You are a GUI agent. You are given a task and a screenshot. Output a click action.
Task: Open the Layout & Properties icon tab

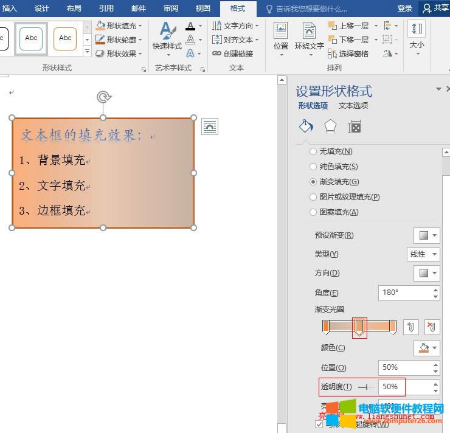(x=355, y=126)
